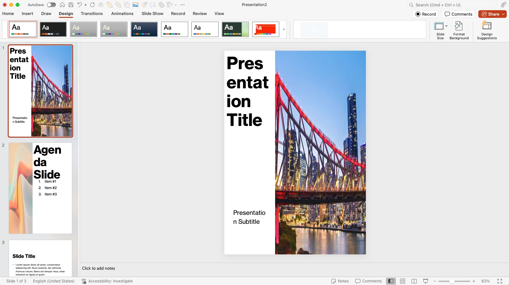Viewport: 509px width, 285px height.
Task: Select slide 3 thumbnail titled Slide Title
Action: [40, 258]
